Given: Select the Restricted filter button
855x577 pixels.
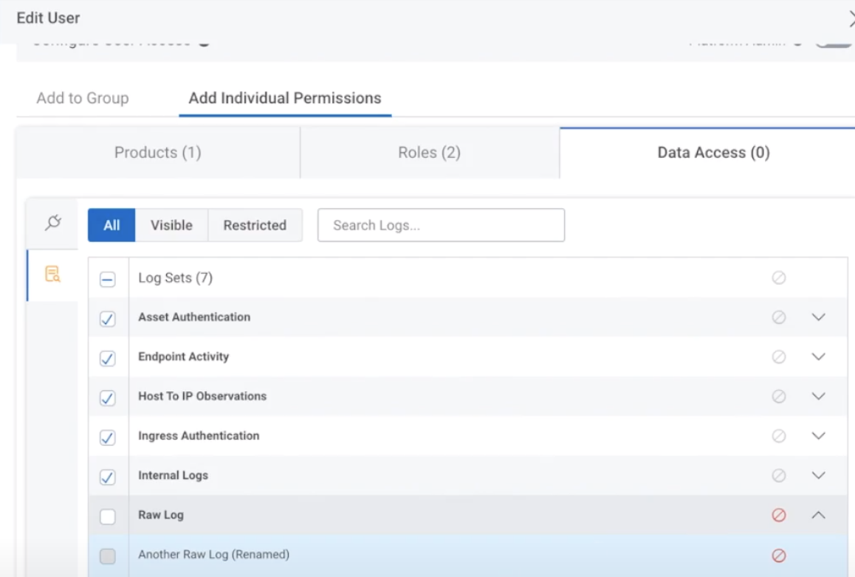Looking at the screenshot, I should (255, 226).
